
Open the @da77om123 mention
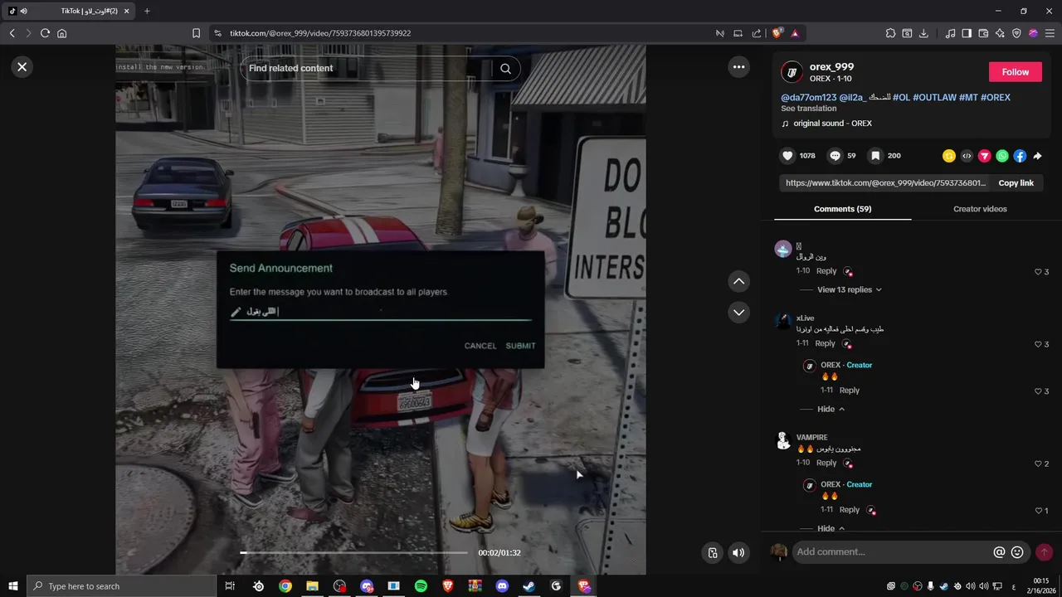click(808, 98)
